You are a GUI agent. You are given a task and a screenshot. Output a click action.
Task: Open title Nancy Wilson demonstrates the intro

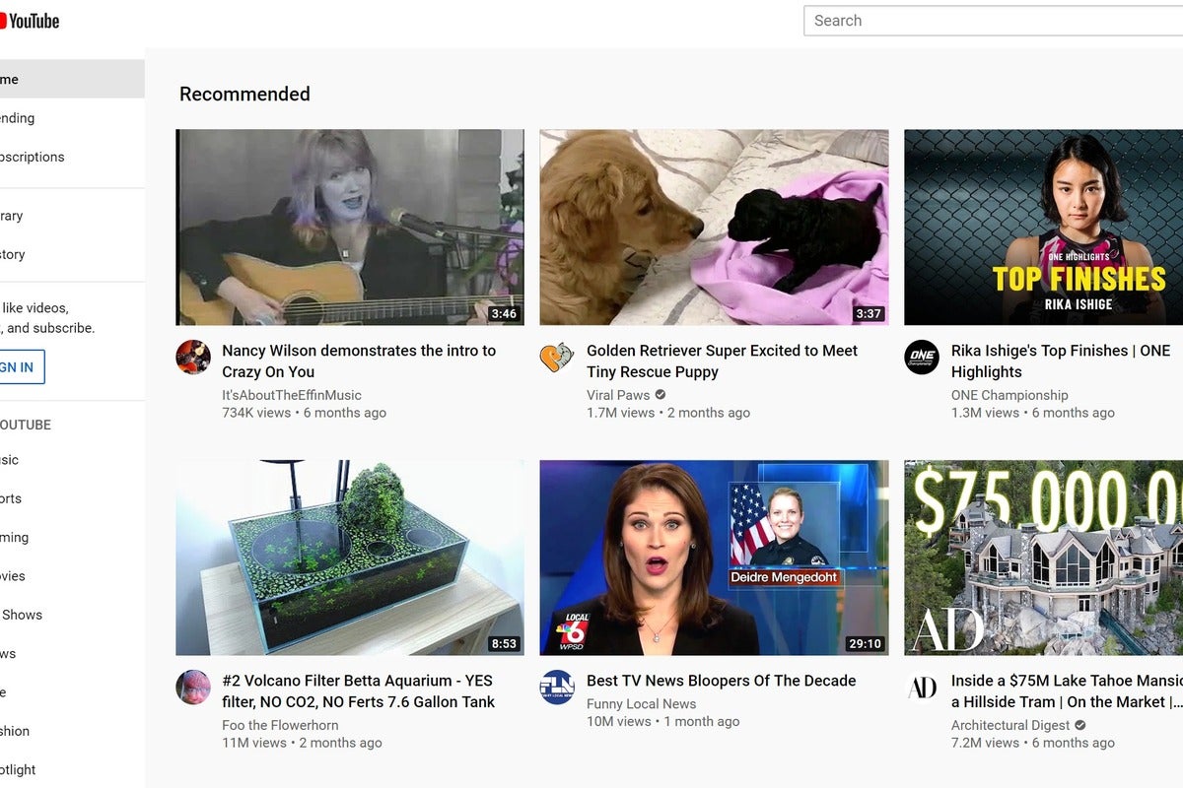tap(359, 361)
